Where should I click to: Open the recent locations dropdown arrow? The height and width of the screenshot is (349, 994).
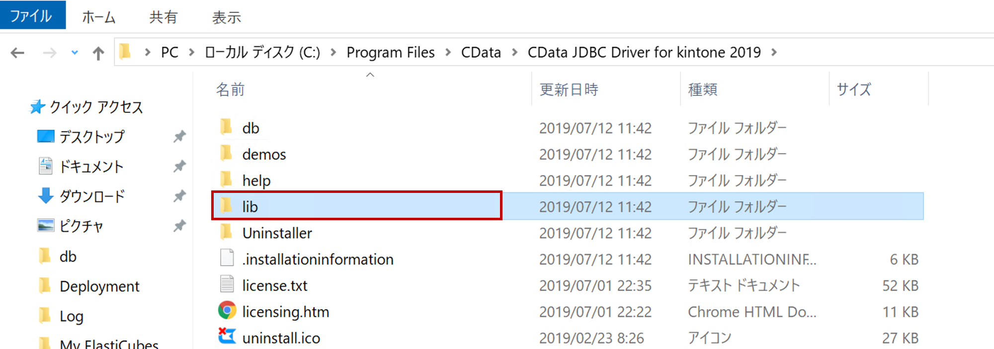click(75, 52)
